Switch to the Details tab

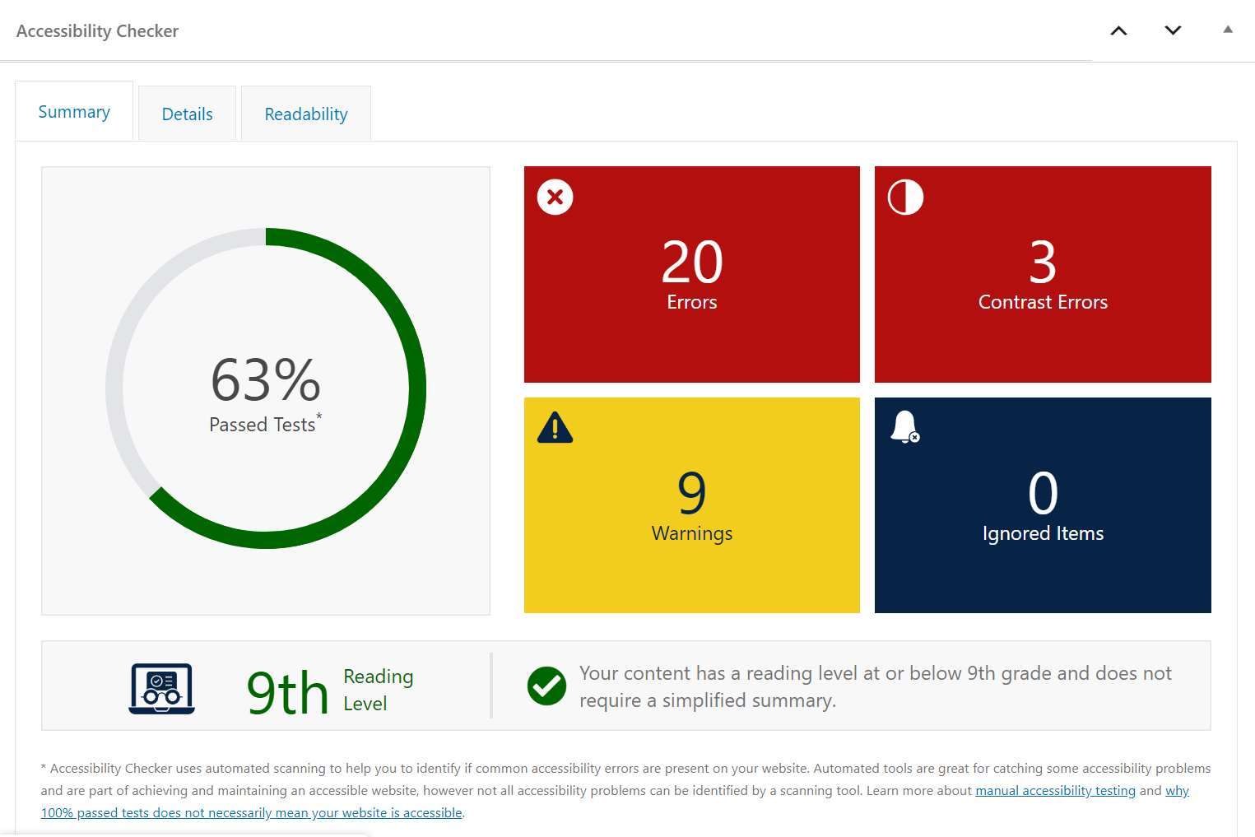(187, 114)
